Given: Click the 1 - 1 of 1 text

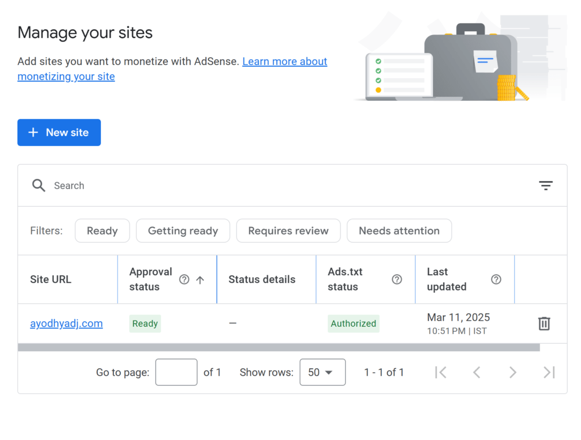Looking at the screenshot, I should tap(384, 373).
